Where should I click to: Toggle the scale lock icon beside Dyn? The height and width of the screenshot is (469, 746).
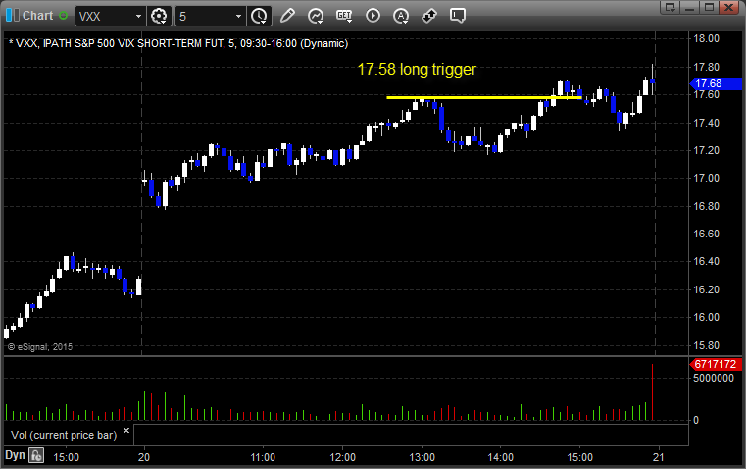(36, 455)
